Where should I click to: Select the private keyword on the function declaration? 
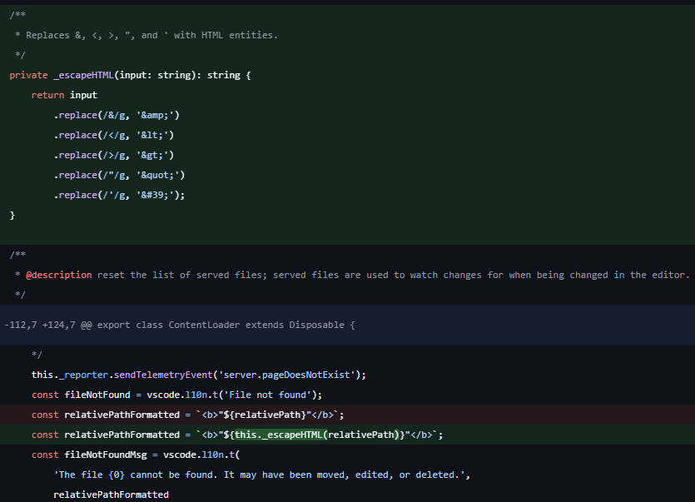pos(27,74)
